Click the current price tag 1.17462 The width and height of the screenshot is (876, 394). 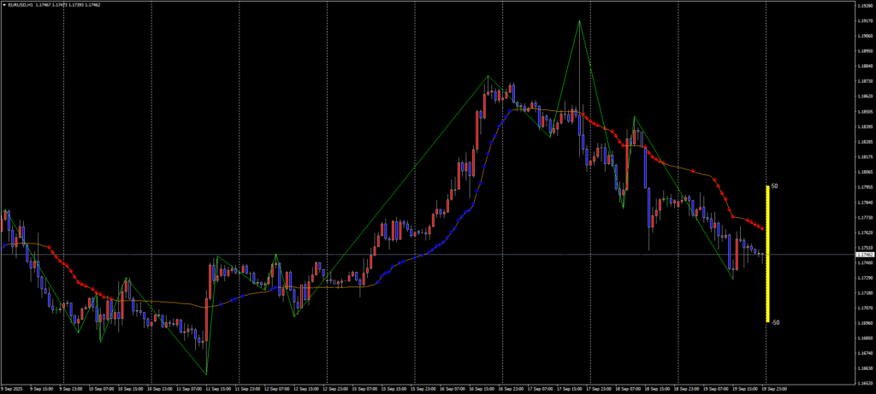coord(864,255)
